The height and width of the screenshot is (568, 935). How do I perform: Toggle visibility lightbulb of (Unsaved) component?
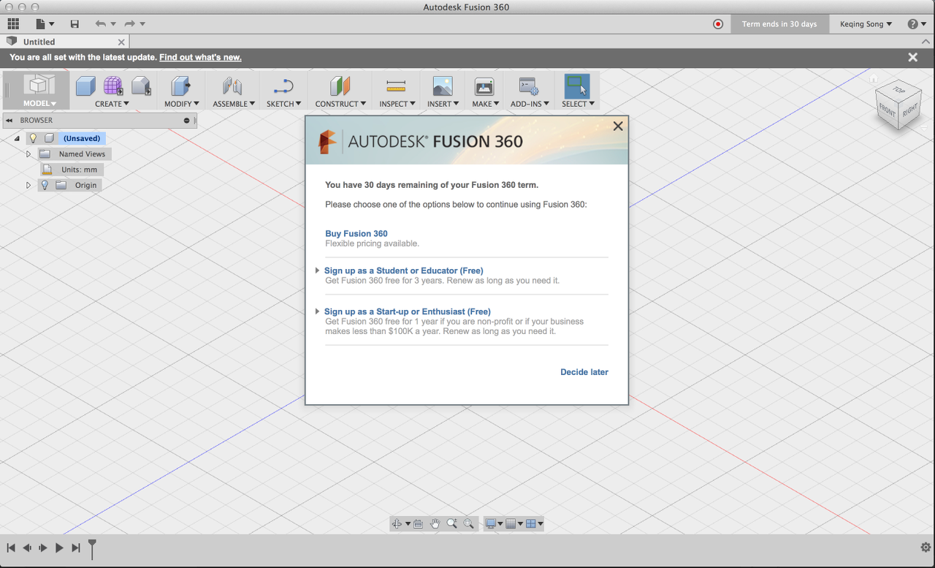(x=33, y=138)
